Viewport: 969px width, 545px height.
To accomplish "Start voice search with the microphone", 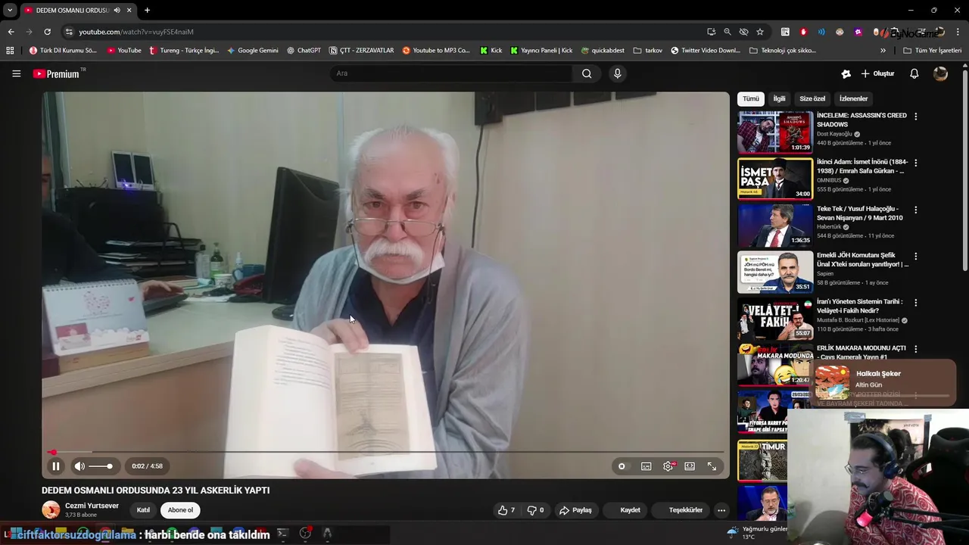I will tap(618, 73).
